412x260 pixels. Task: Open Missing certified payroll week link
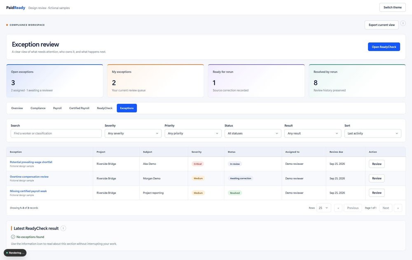[28, 191]
